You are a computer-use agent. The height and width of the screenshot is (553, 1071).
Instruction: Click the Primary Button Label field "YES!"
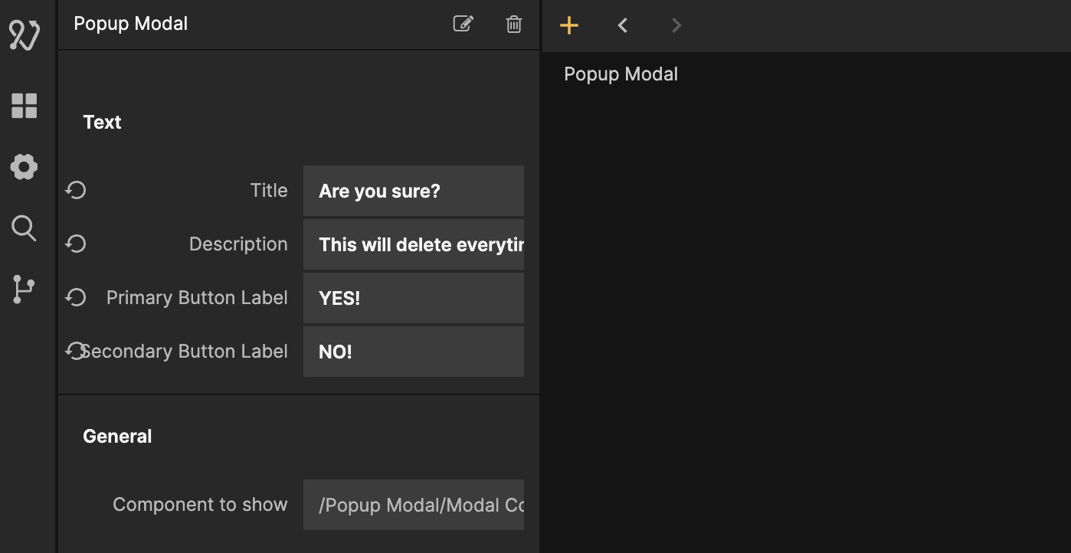(414, 298)
